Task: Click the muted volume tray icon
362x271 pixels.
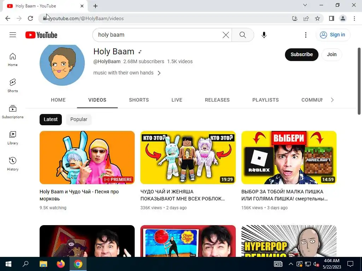Action: [316, 264]
